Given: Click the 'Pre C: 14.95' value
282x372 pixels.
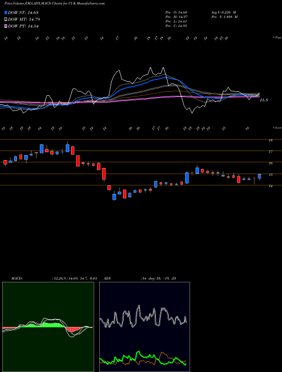Looking at the screenshot, I should 176,26.
